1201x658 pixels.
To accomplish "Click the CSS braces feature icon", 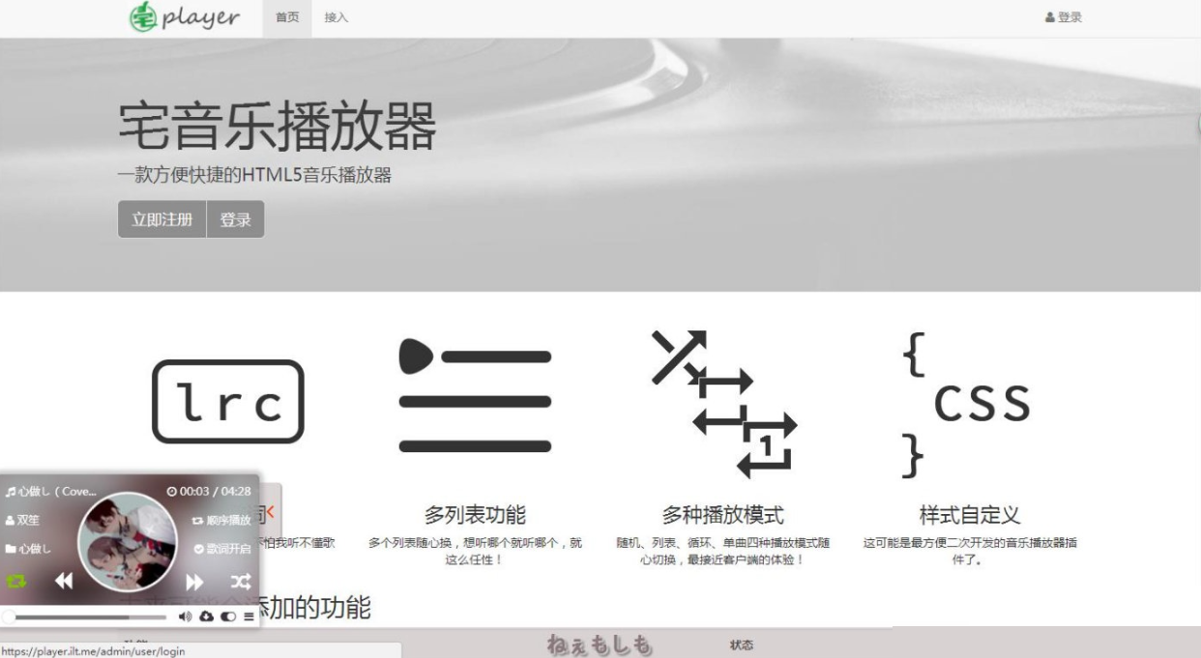I will click(x=967, y=404).
